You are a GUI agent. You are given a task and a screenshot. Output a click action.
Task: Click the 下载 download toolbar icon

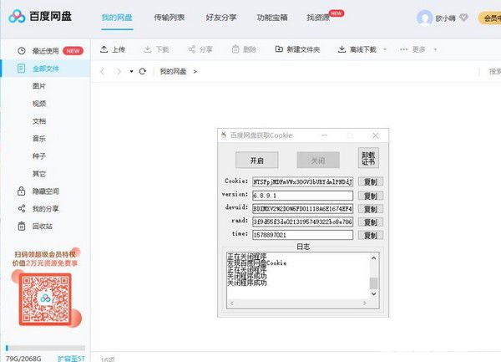point(147,49)
